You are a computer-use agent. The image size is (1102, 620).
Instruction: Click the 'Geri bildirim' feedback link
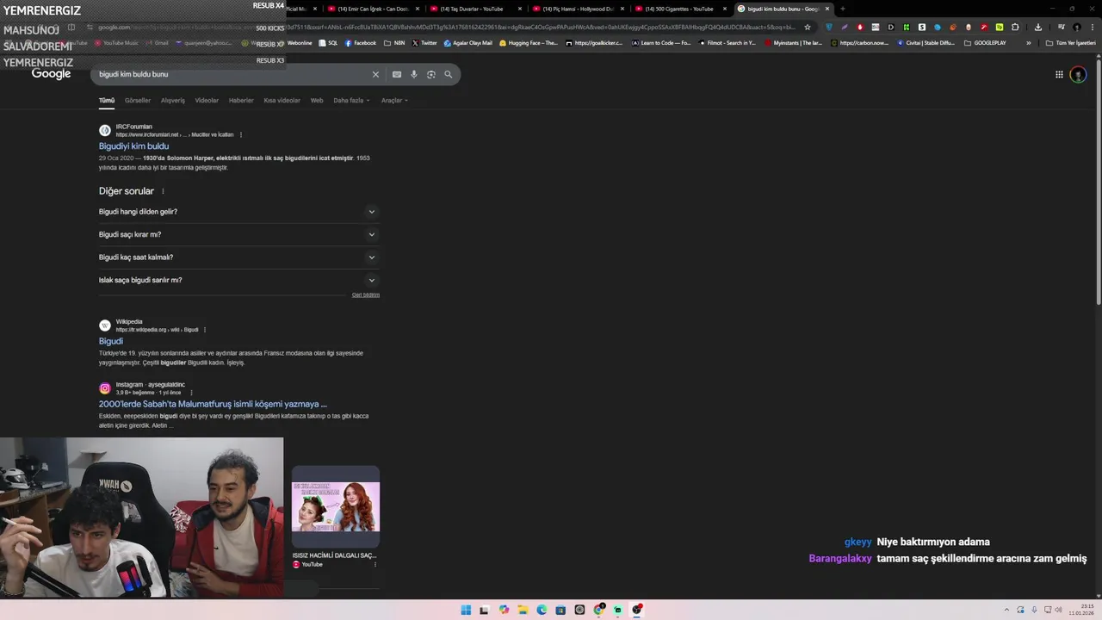point(366,295)
